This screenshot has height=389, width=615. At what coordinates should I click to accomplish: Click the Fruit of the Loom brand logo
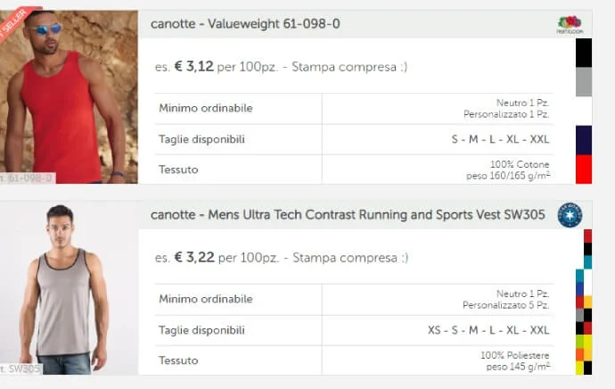pyautogui.click(x=569, y=24)
